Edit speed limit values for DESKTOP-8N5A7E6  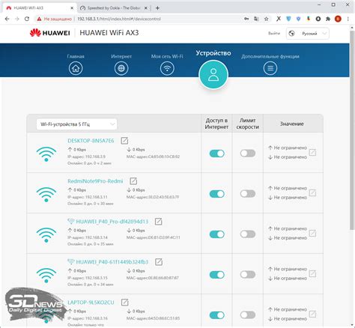312,152
